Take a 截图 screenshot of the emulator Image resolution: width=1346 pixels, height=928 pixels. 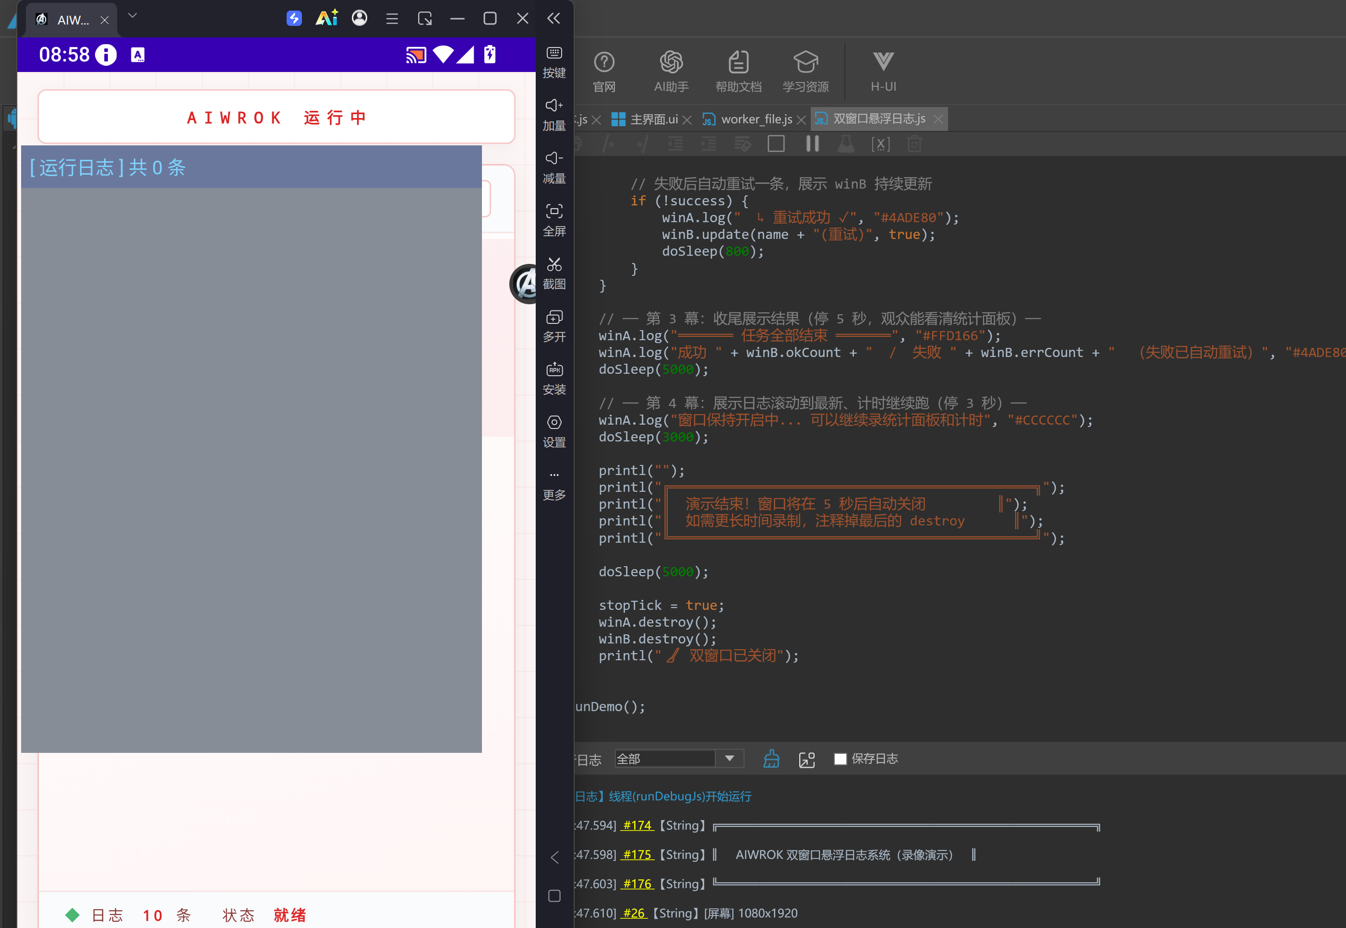click(554, 274)
